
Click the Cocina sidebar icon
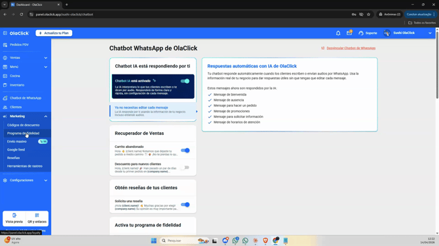[5, 76]
